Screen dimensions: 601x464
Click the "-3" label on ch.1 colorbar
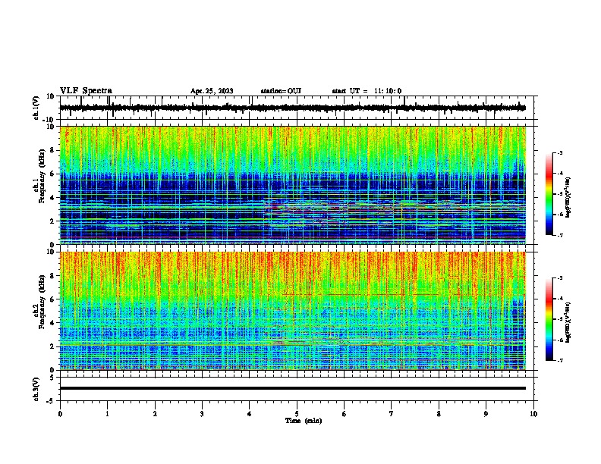pyautogui.click(x=559, y=152)
